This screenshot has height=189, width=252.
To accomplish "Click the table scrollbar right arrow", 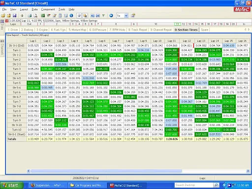I will click(x=248, y=171).
